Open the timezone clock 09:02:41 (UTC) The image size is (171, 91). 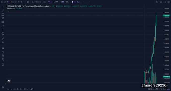[153, 89]
